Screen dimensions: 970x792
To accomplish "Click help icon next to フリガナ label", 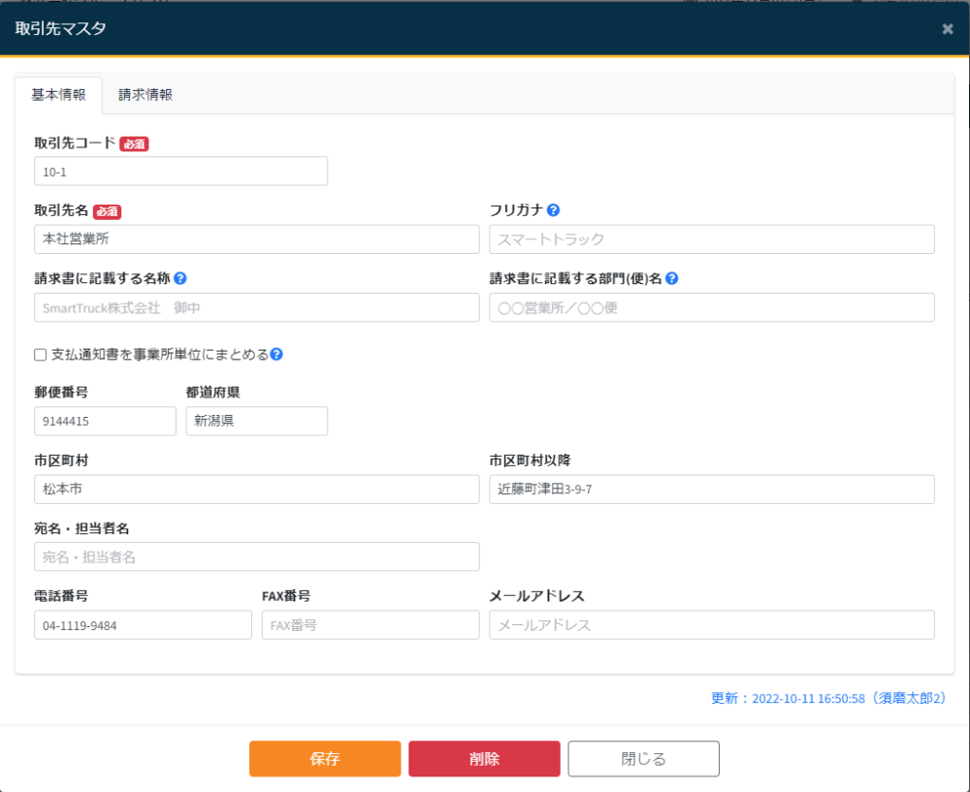I will (x=554, y=210).
